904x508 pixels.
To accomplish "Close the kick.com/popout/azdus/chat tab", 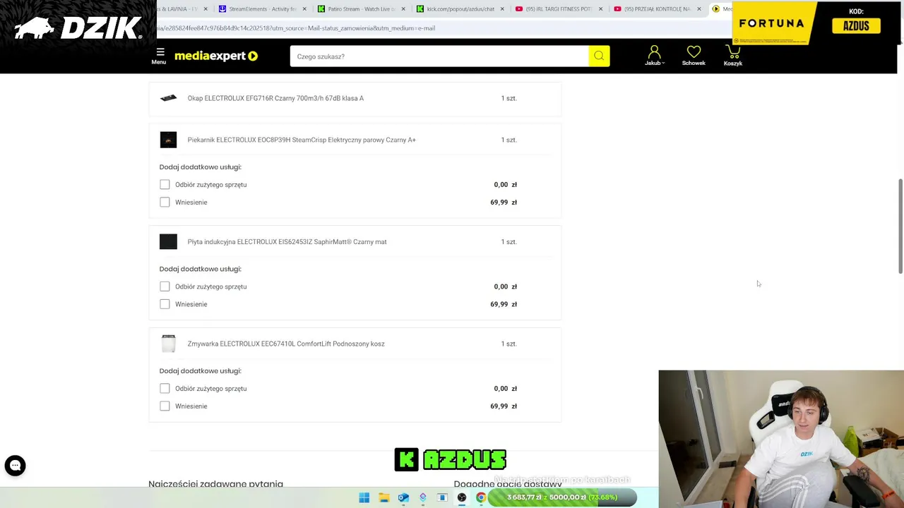I will (x=501, y=9).
